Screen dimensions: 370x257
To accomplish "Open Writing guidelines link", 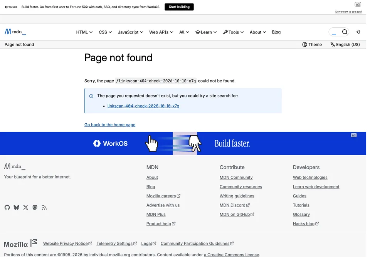I will 237,196.
